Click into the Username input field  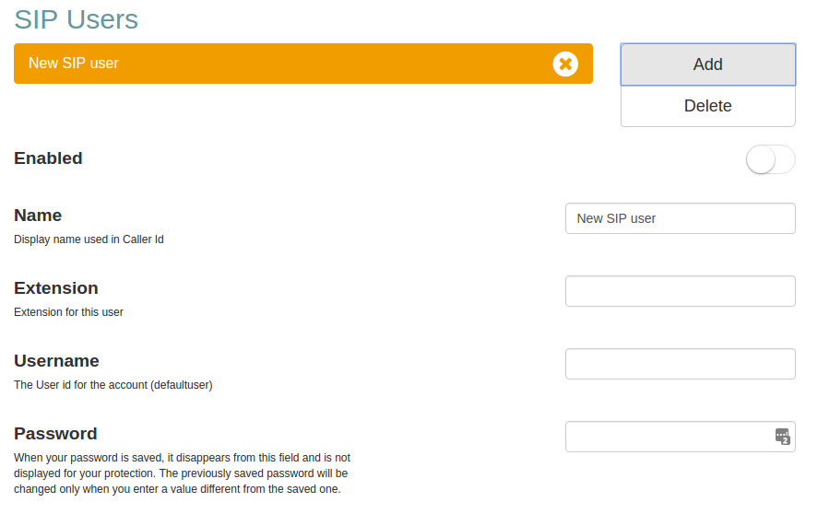[680, 364]
